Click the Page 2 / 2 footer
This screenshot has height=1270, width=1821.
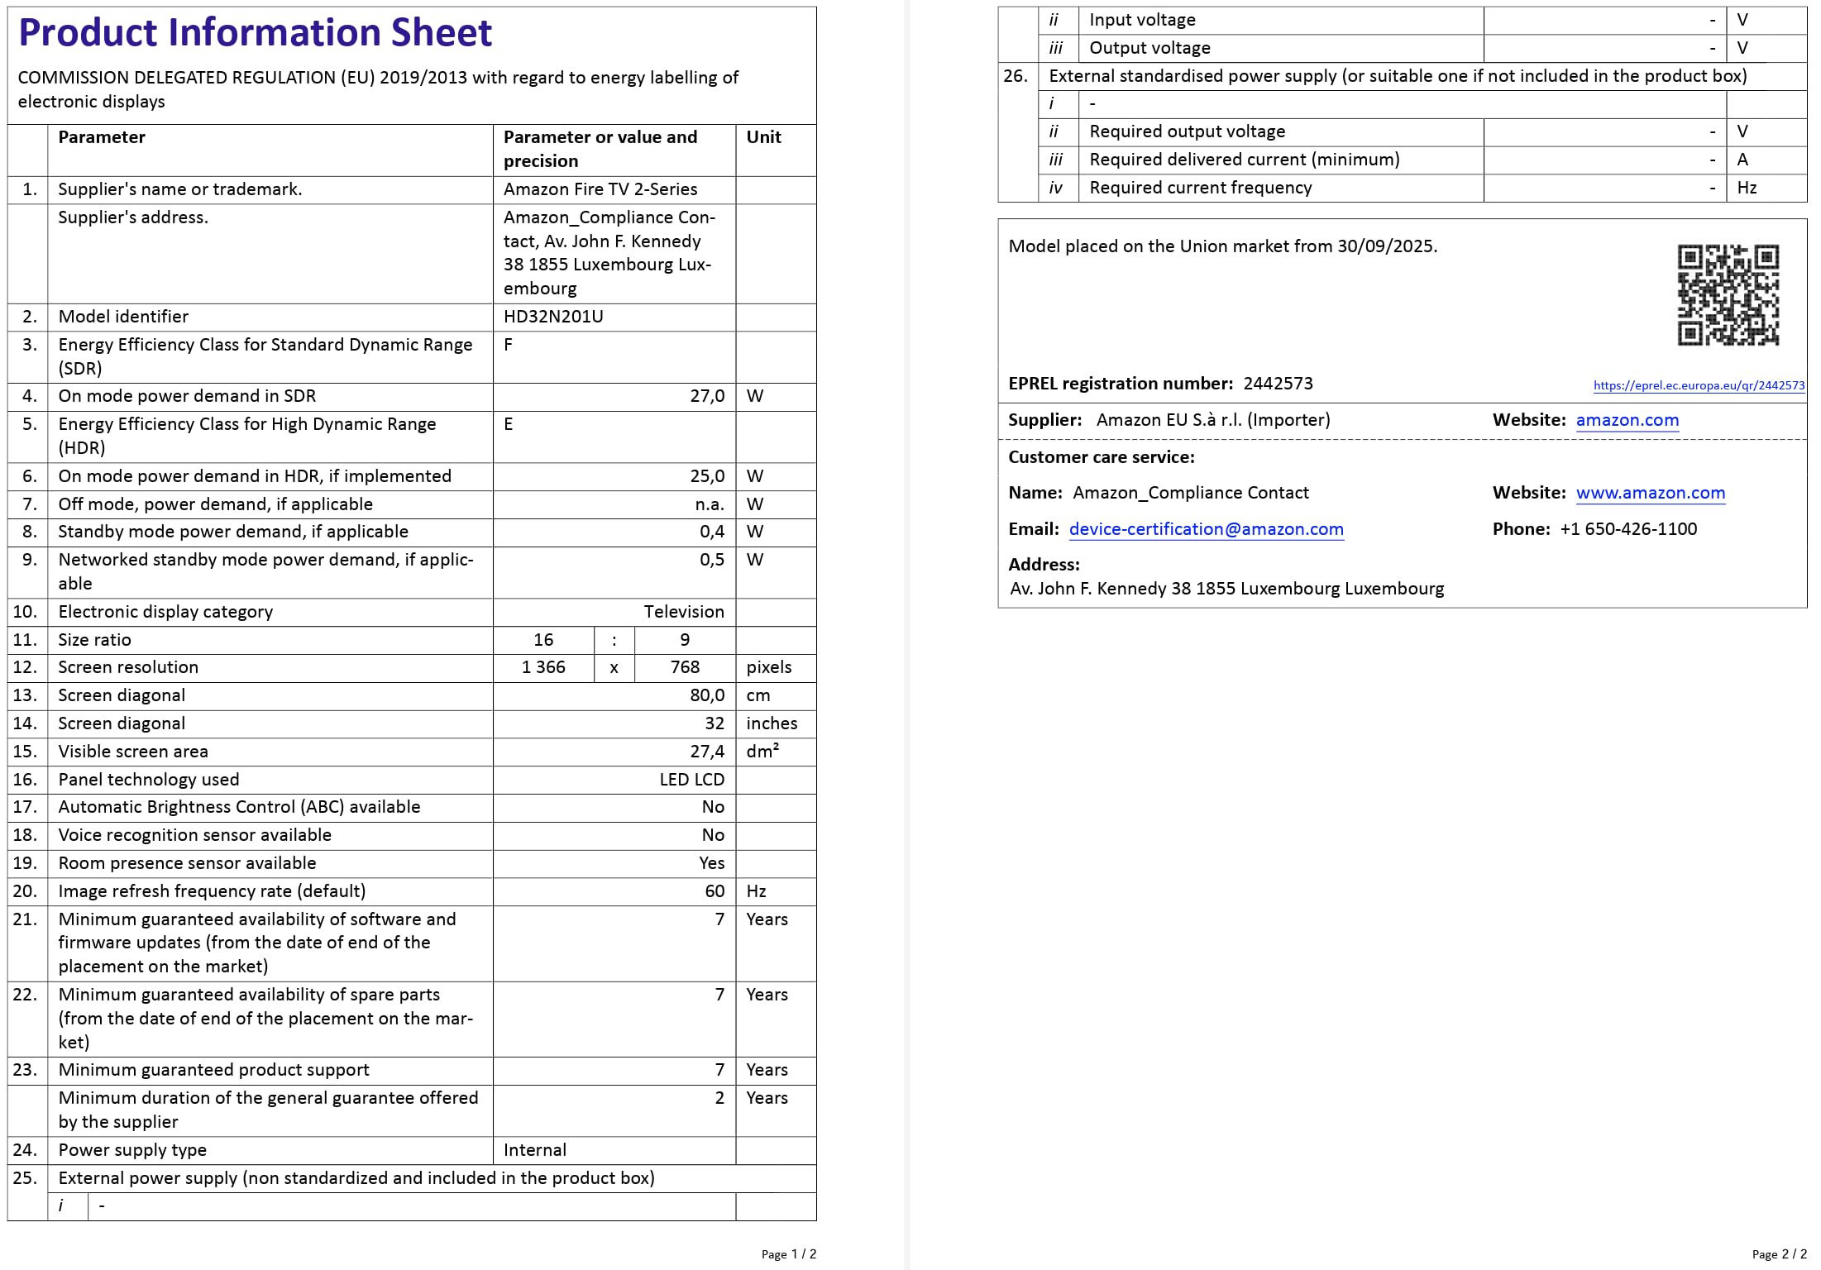1779,1254
